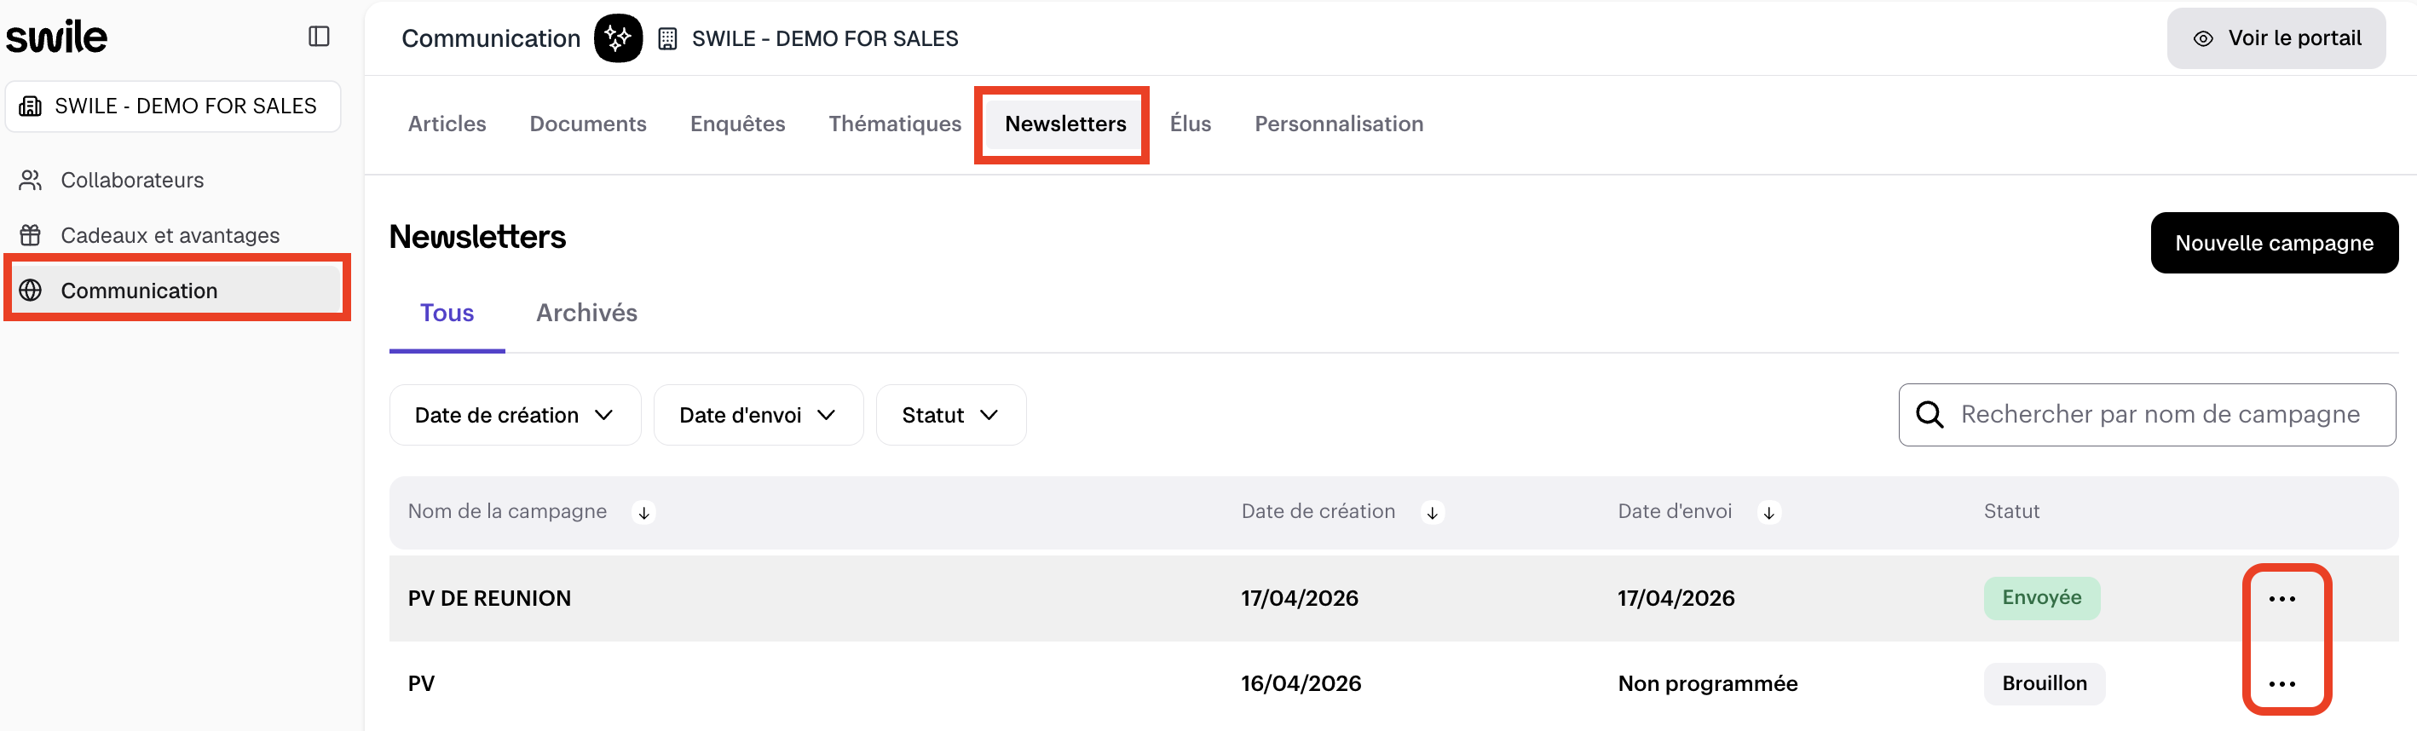
Task: Open Cadeaux et avantages in sidebar
Action: (170, 235)
